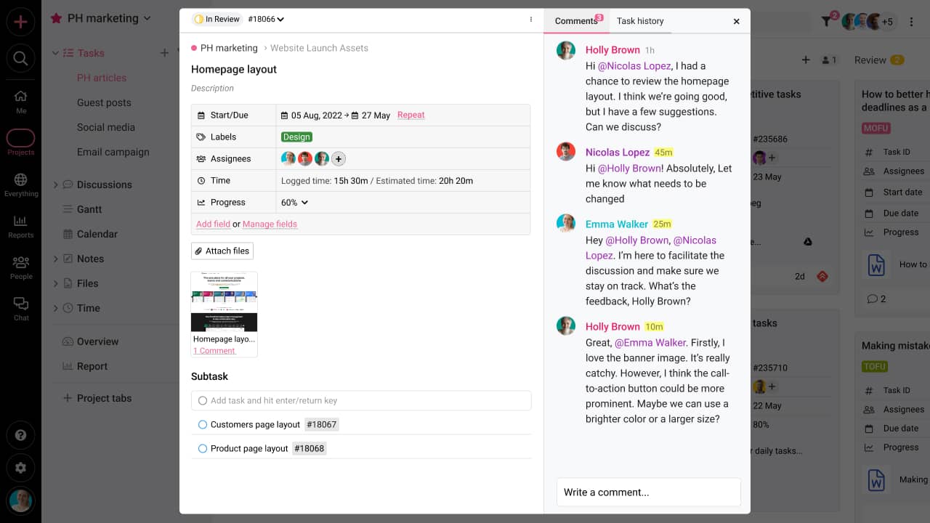Click the Repeat link

(x=411, y=115)
